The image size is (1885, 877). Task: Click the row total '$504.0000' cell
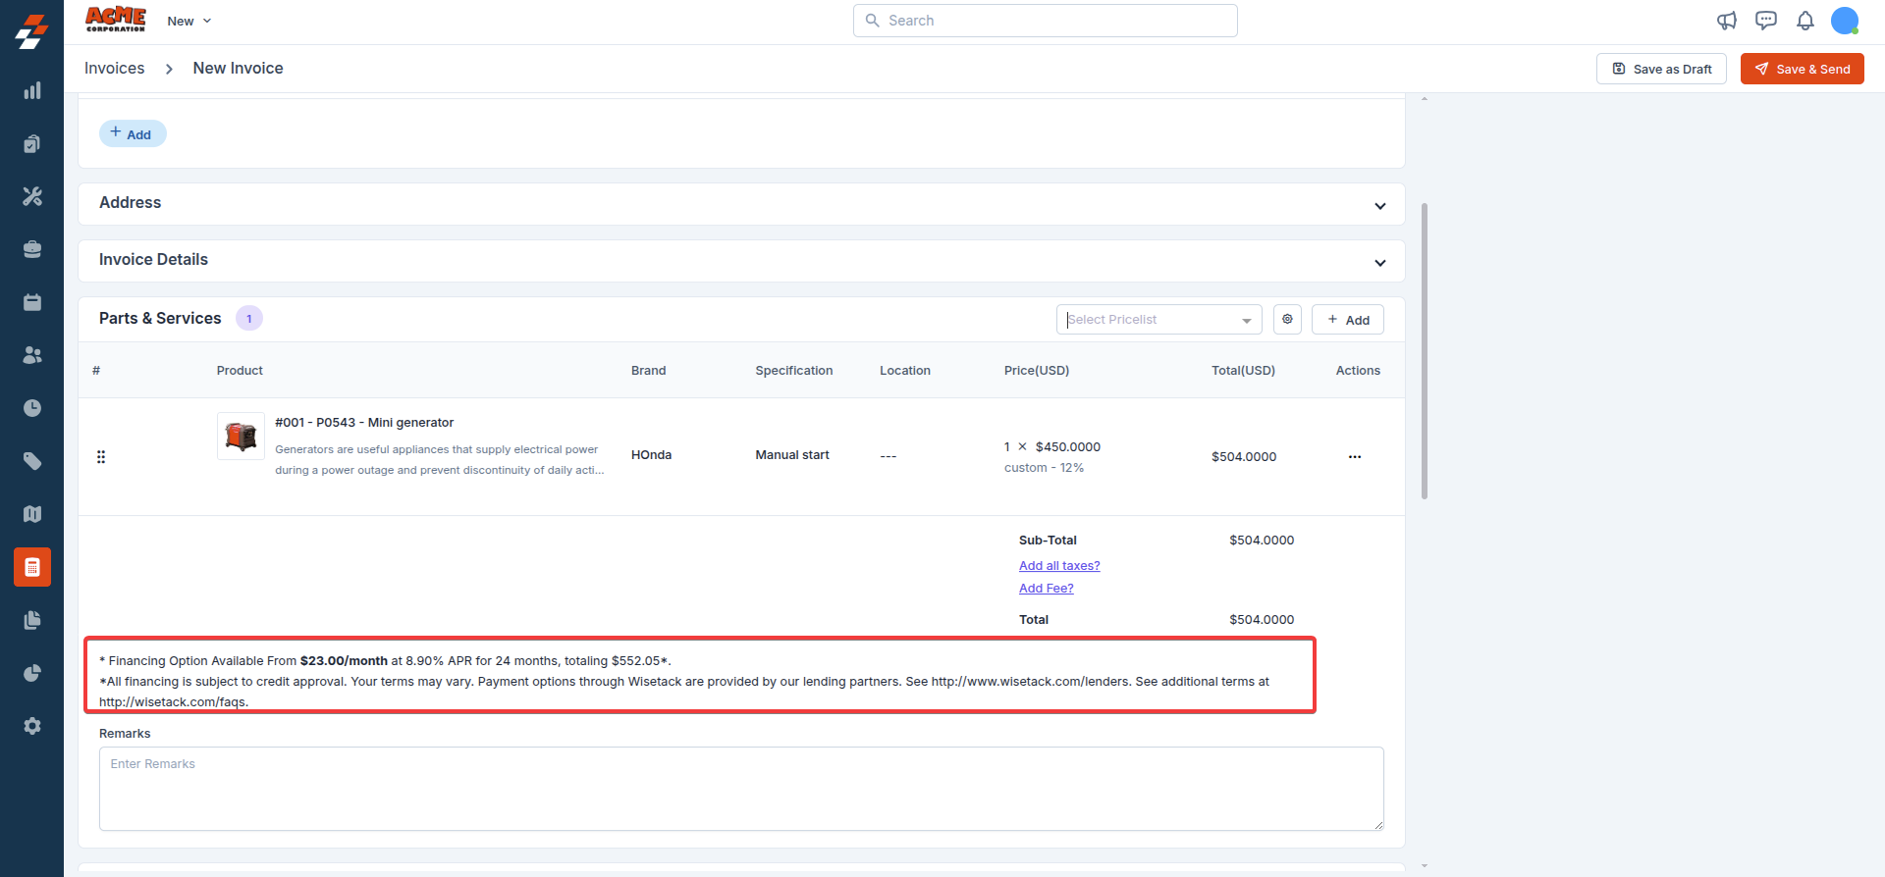point(1244,457)
